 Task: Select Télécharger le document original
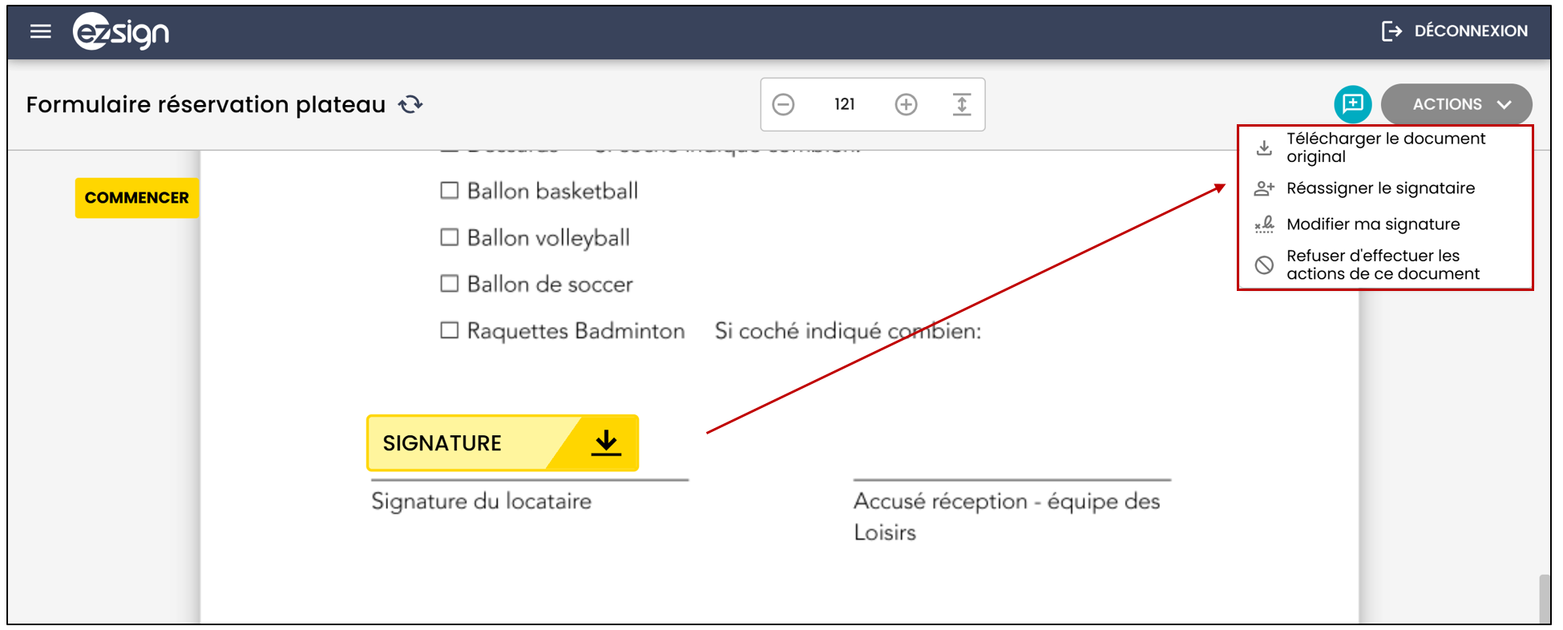(x=1385, y=147)
